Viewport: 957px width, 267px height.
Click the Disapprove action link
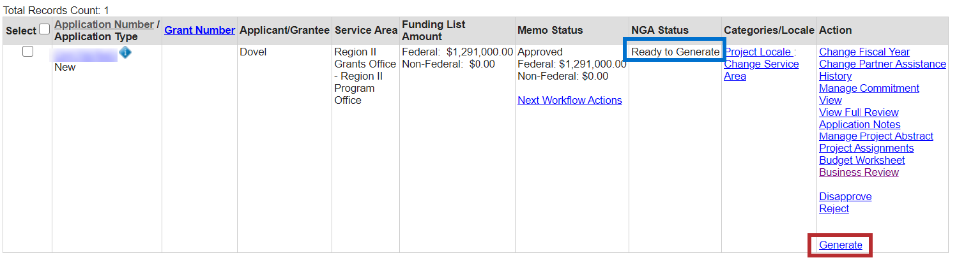coord(845,196)
